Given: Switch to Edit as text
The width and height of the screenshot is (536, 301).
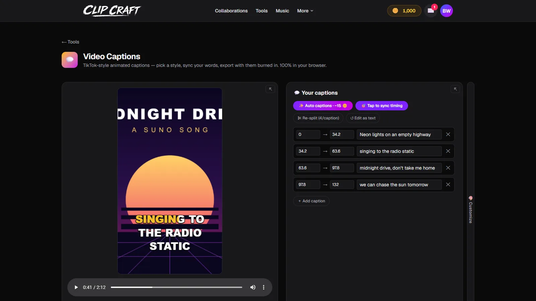Looking at the screenshot, I should click(x=363, y=118).
